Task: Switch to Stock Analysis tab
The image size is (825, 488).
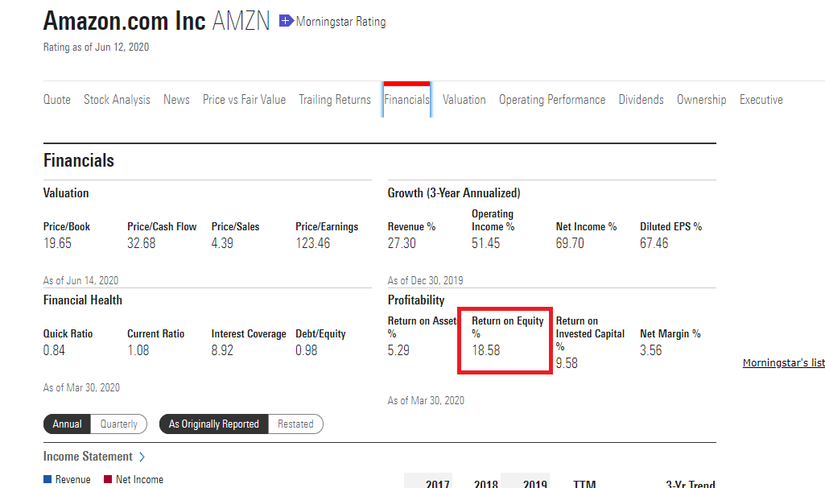Action: (117, 100)
